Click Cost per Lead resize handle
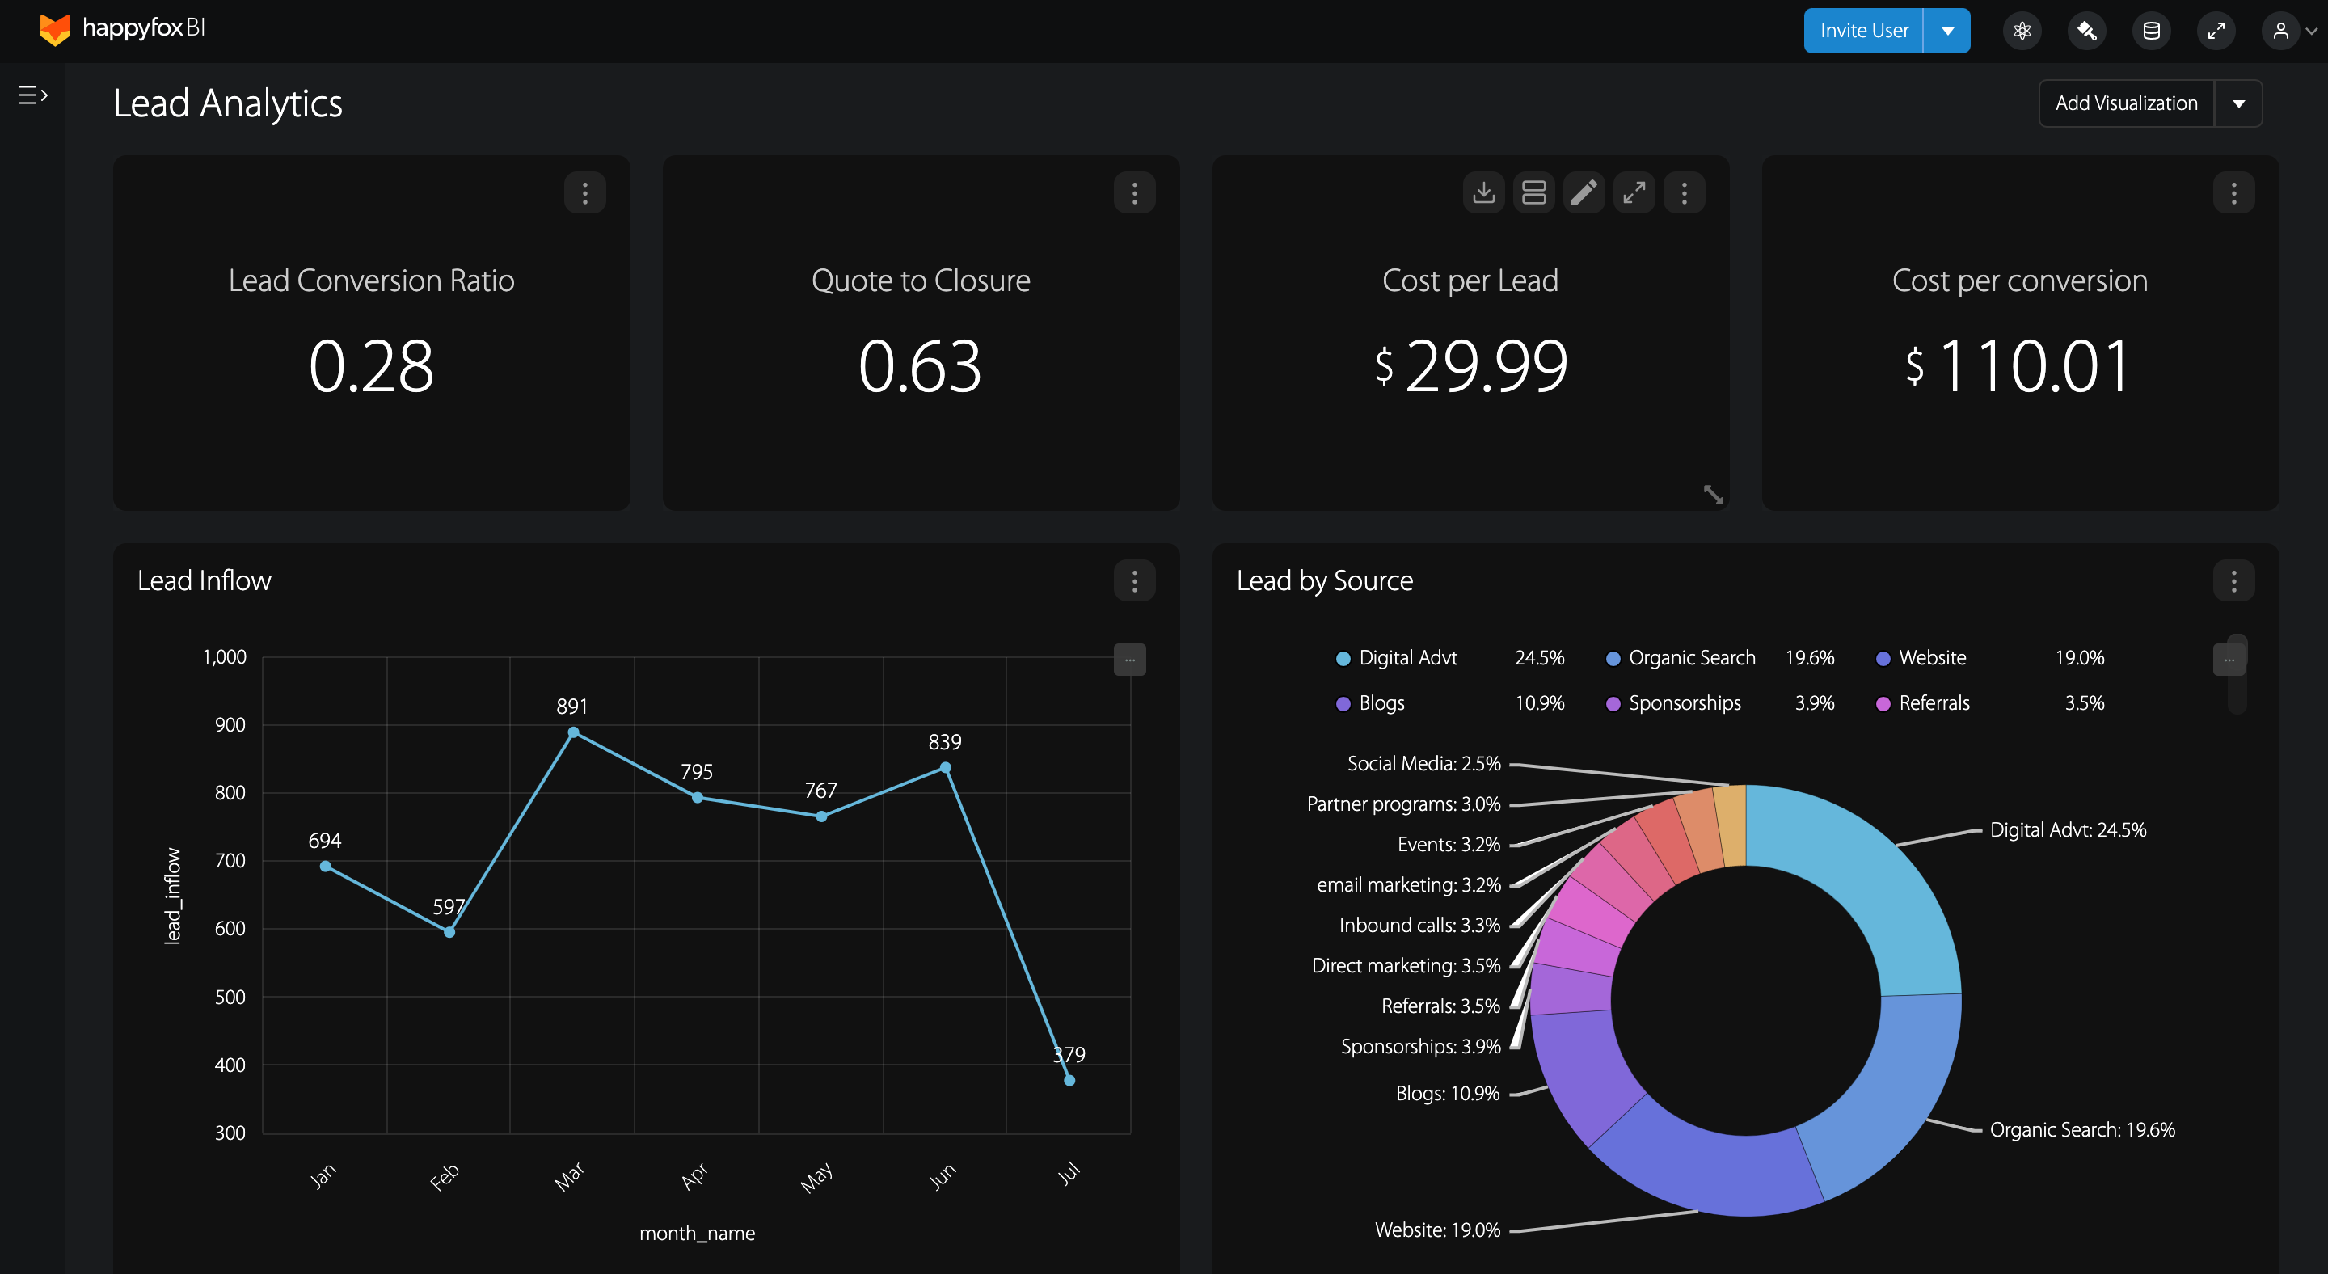2328x1274 pixels. tap(1714, 494)
